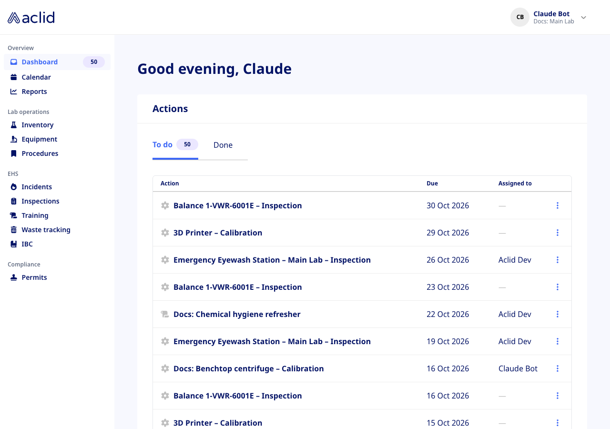Viewport: 610px width, 429px height.
Task: Open Inventory from sidebar
Action: [x=38, y=125]
